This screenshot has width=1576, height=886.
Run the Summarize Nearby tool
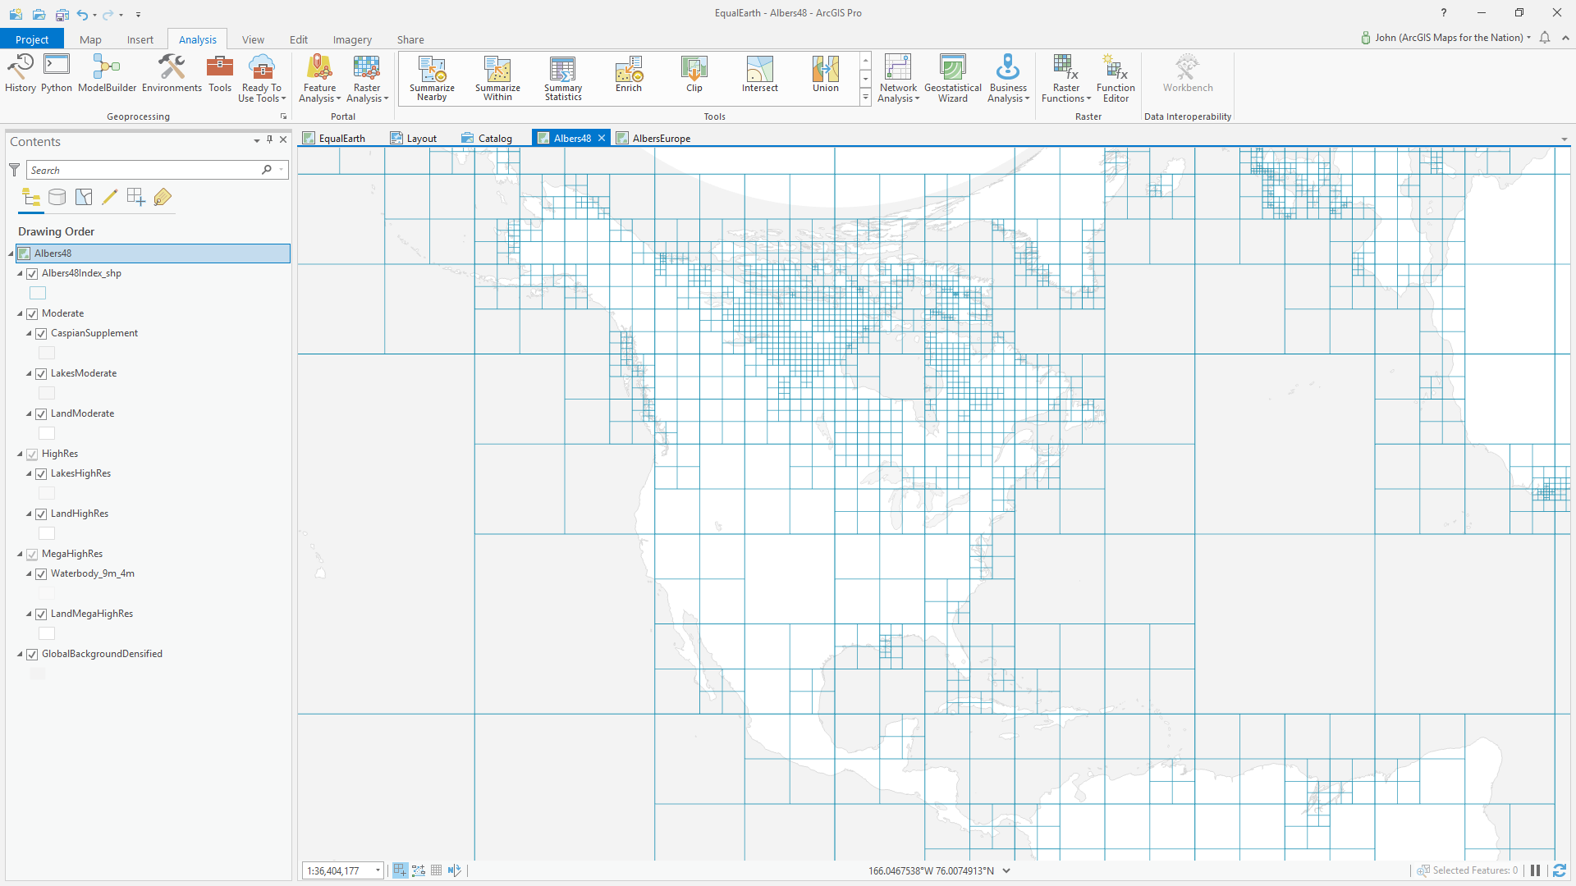(x=432, y=79)
